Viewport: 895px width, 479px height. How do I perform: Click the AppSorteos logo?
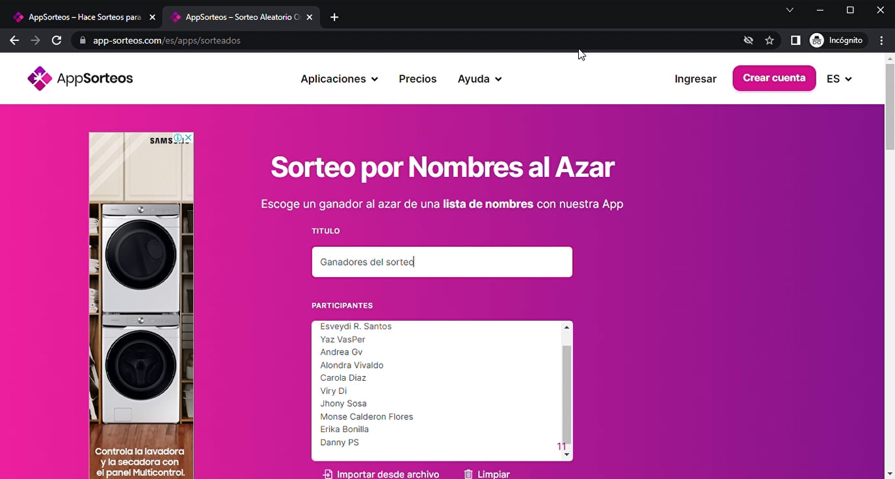pyautogui.click(x=80, y=79)
